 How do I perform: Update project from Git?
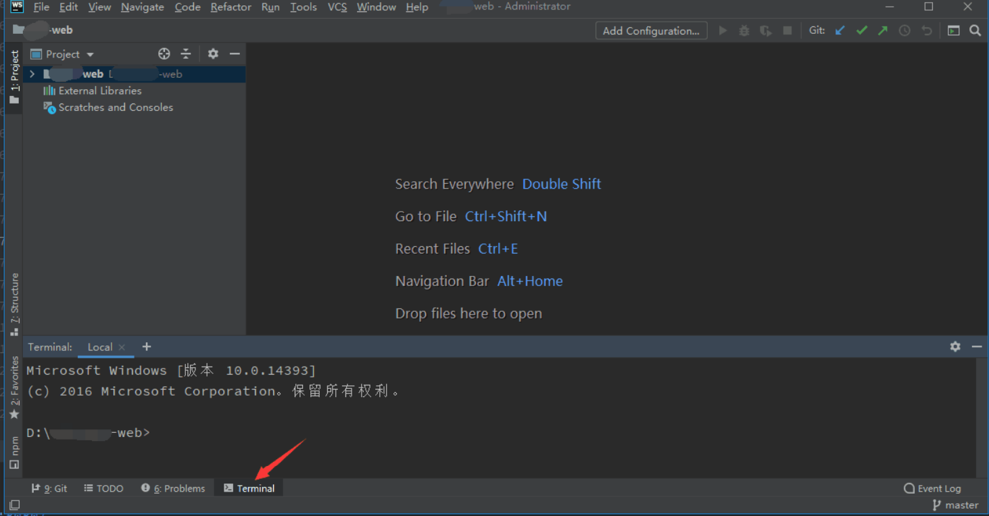click(839, 30)
